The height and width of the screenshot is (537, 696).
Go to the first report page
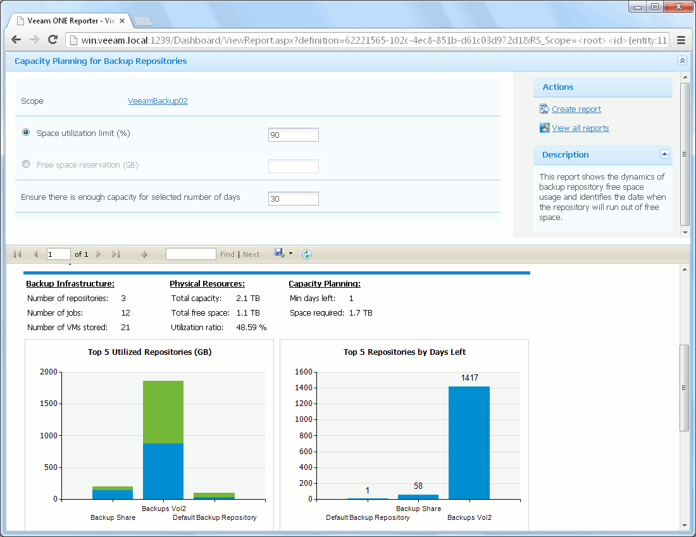tap(18, 254)
